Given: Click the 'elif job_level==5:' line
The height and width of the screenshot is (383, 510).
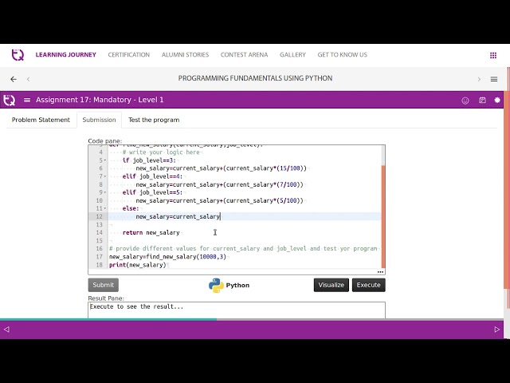Looking at the screenshot, I should 152,192.
